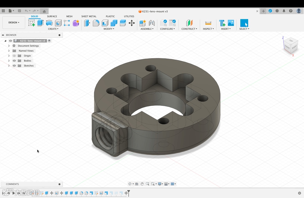Click the timeline end marker
This screenshot has width=304, height=198.
129,193
